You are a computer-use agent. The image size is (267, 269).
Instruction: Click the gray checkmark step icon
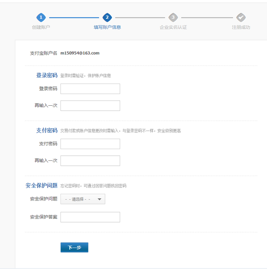coord(241,17)
